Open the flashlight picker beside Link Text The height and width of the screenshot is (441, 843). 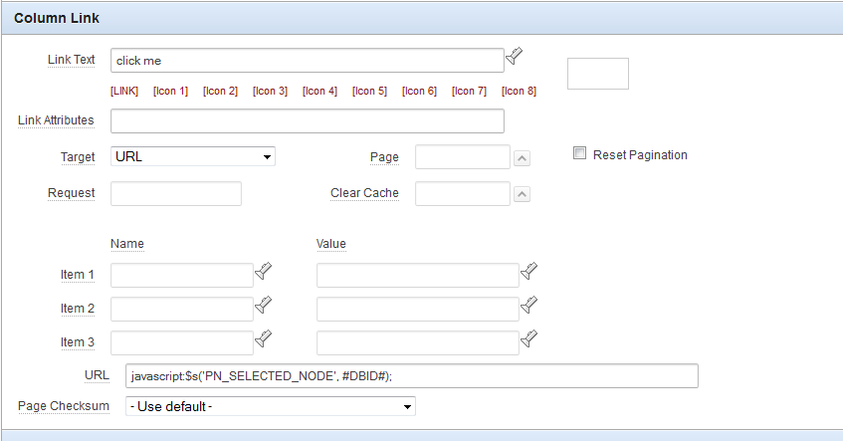click(x=514, y=56)
